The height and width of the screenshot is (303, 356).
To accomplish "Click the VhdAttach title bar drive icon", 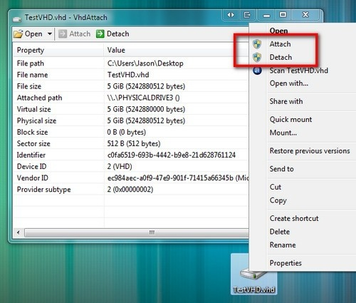I will tap(17, 19).
